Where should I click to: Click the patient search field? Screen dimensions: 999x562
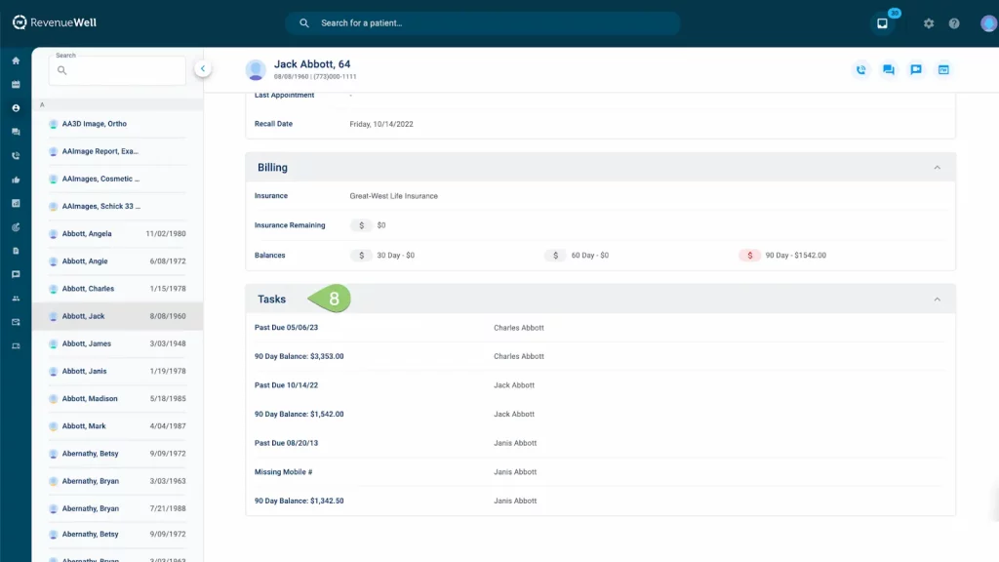point(482,21)
